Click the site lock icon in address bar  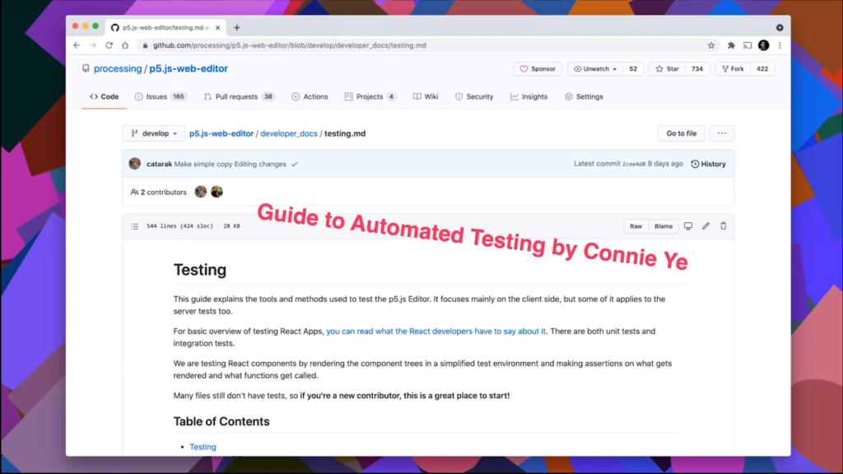coord(145,45)
